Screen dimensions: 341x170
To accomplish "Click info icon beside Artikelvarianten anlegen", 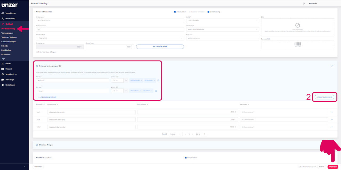I will [37, 66].
